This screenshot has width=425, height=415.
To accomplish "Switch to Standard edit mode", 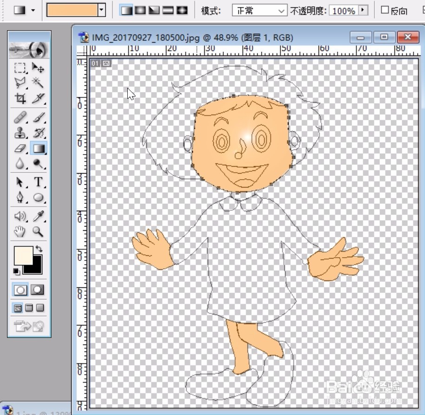I will 20,290.
